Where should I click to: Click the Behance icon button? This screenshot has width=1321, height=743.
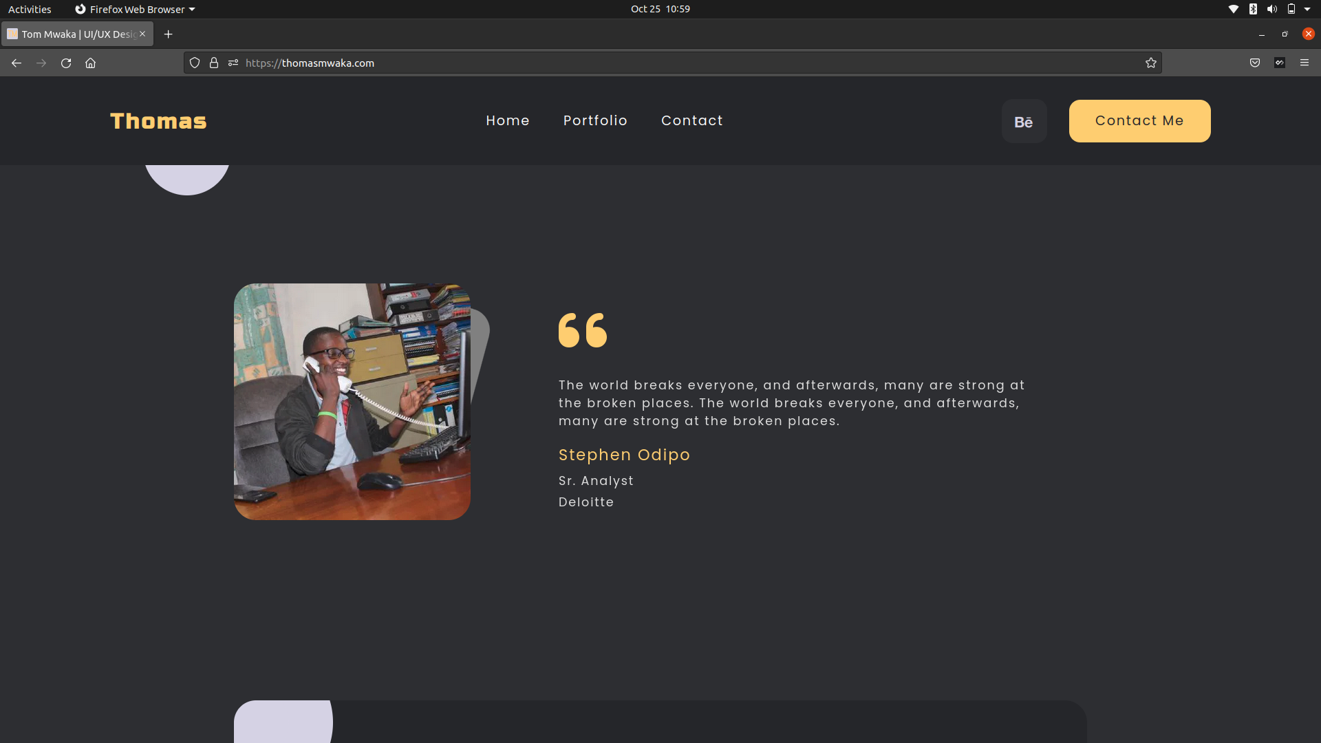1024,122
